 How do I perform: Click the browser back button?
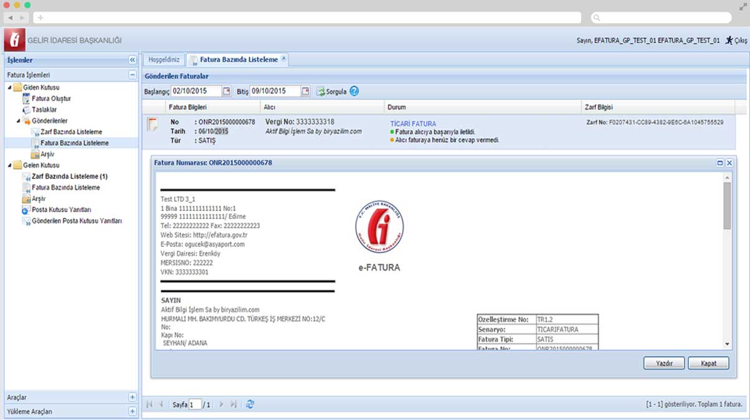(x=10, y=17)
